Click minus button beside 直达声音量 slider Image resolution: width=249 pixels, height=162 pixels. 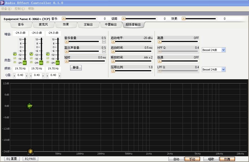click(x=104, y=51)
